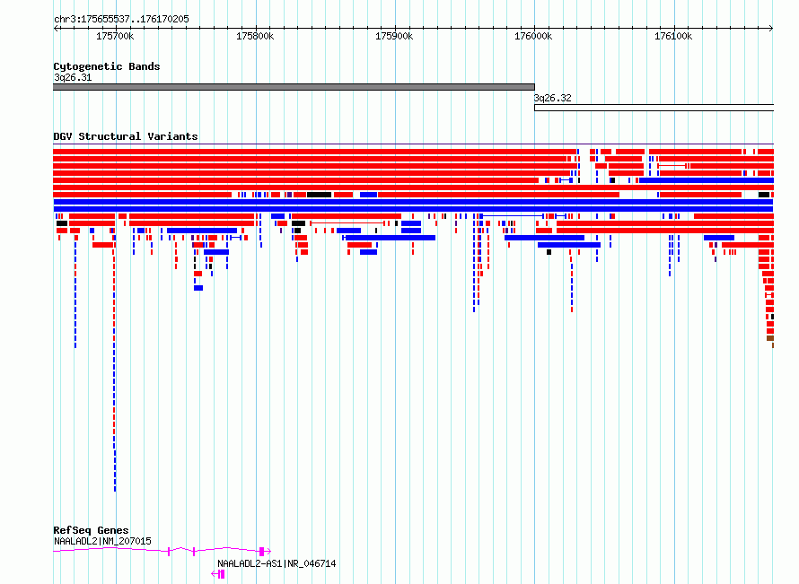Click the 176100k ruler label
The height and width of the screenshot is (584, 799).
(x=673, y=36)
